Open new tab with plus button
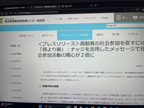This screenshot has width=144, height=108. click(96, 5)
